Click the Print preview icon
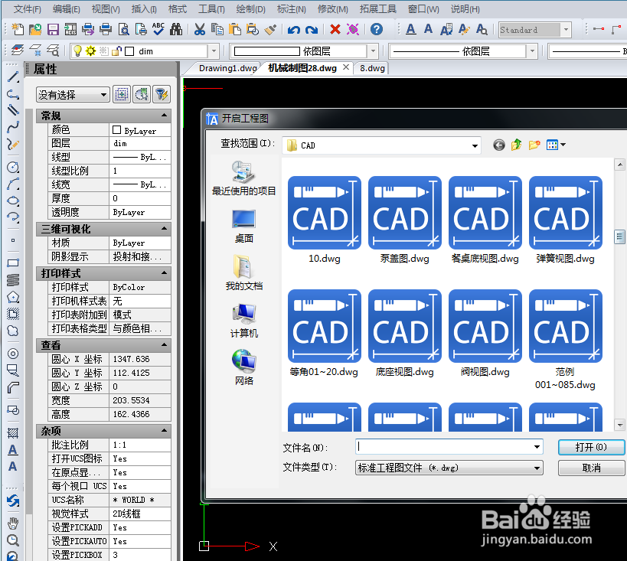The image size is (627, 561). point(123,30)
